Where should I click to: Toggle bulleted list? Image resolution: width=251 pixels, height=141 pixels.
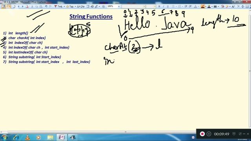[x=173, y=6]
